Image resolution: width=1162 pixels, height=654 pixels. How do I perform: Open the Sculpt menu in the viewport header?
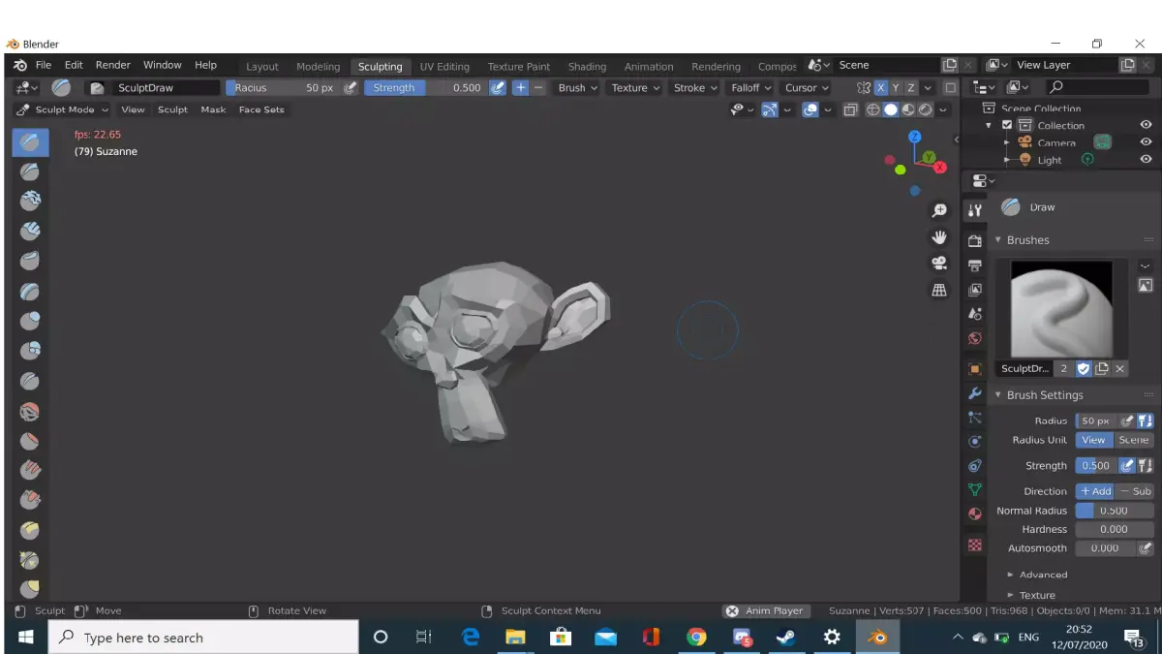172,109
